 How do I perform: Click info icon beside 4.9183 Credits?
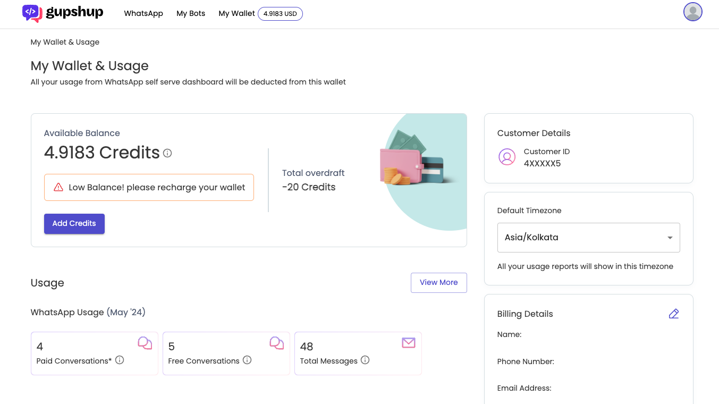tap(167, 153)
